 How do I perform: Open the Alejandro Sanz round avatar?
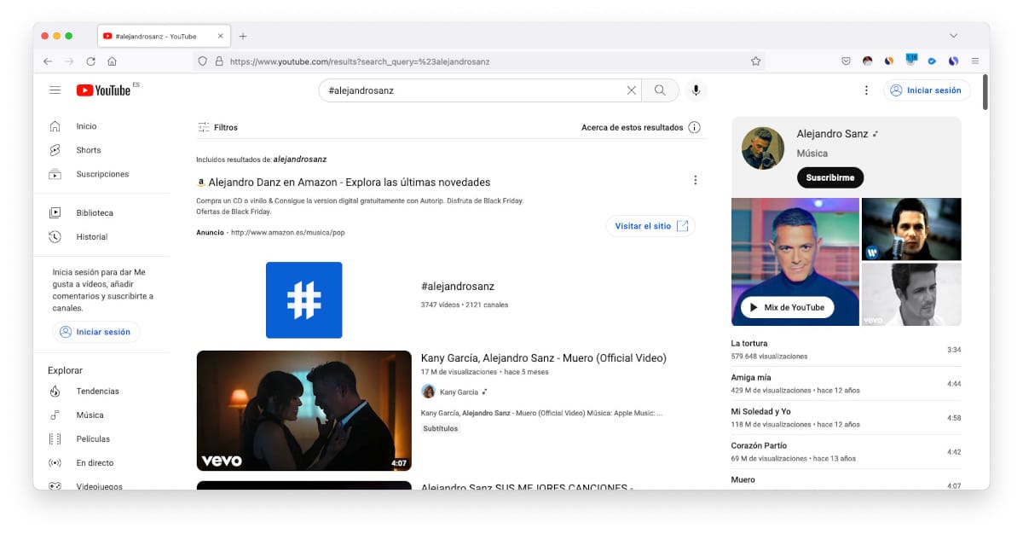click(x=764, y=148)
